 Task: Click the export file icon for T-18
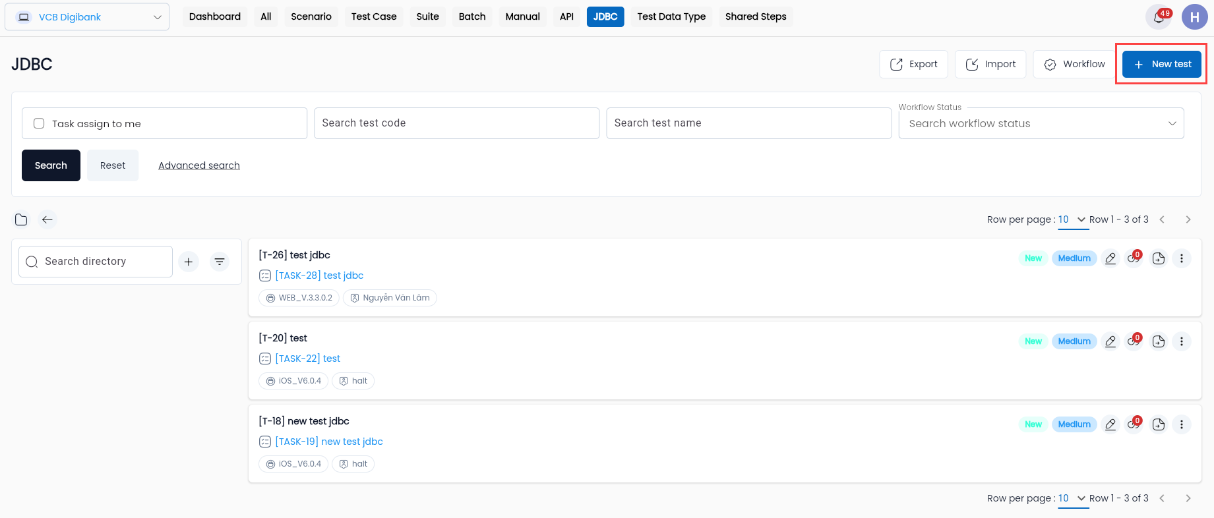tap(1159, 424)
